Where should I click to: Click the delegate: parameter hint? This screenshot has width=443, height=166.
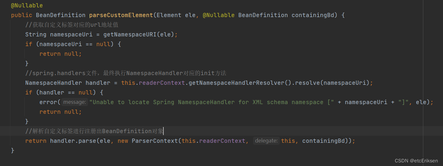pos(266,141)
